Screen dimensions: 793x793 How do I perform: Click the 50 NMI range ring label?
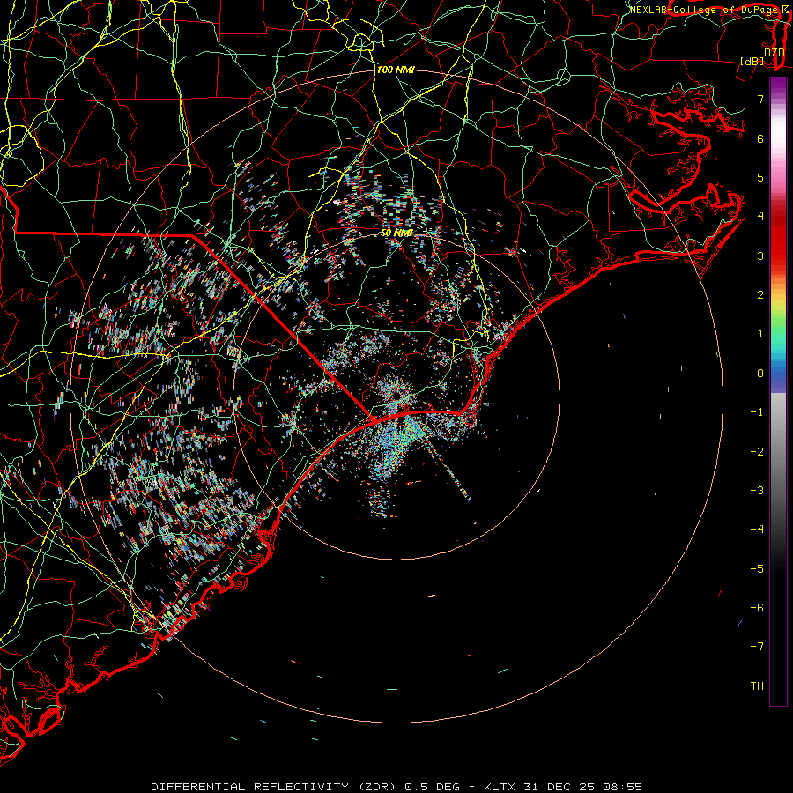[x=396, y=233]
